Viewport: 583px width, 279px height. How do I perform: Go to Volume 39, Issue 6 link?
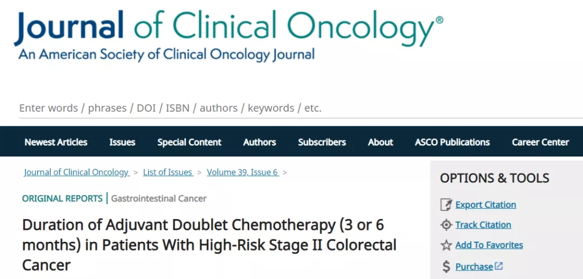[x=242, y=173]
